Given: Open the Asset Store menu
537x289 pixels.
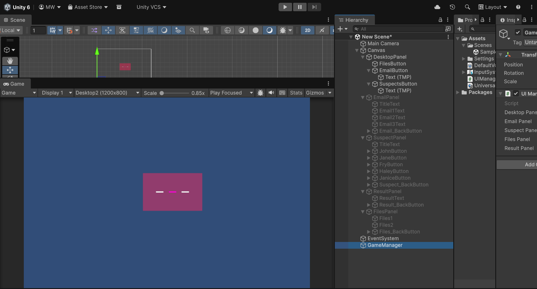Looking at the screenshot, I should pos(88,7).
